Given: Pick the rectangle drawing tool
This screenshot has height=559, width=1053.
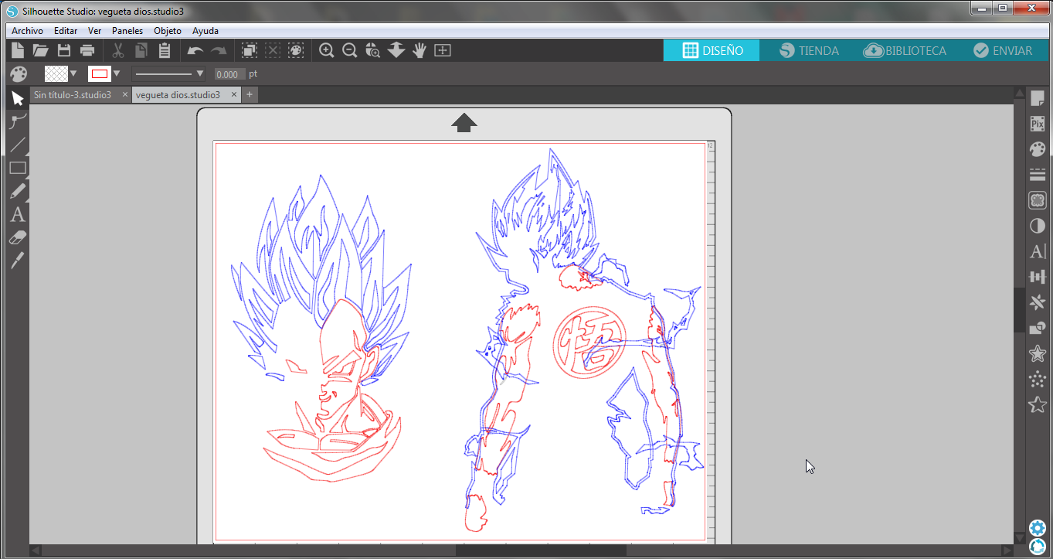Looking at the screenshot, I should (x=17, y=168).
